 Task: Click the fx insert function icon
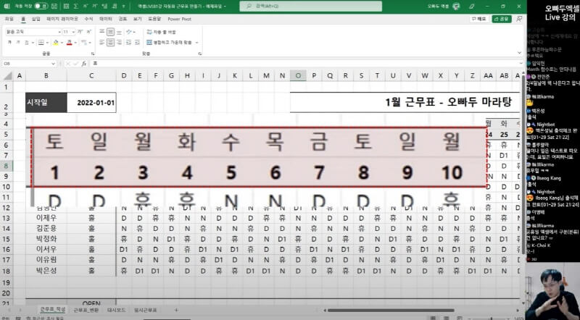84,64
